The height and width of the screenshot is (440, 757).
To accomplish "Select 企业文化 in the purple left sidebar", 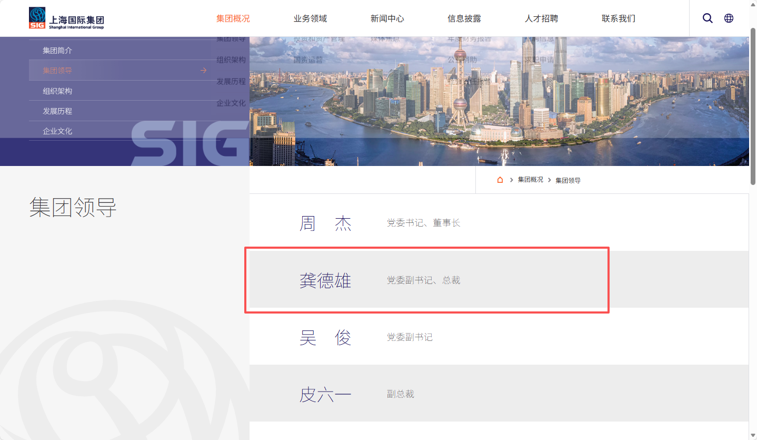I will point(57,131).
